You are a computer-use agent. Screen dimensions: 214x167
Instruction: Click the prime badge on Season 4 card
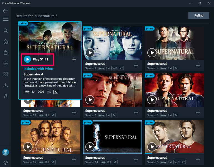150,28
